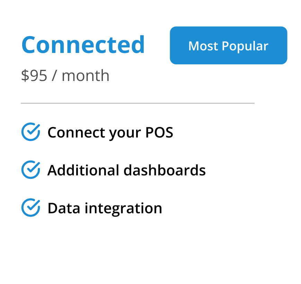Screen dimensions: 301x284
Task: Click the word Most on the blue badge
Action: (x=203, y=46)
